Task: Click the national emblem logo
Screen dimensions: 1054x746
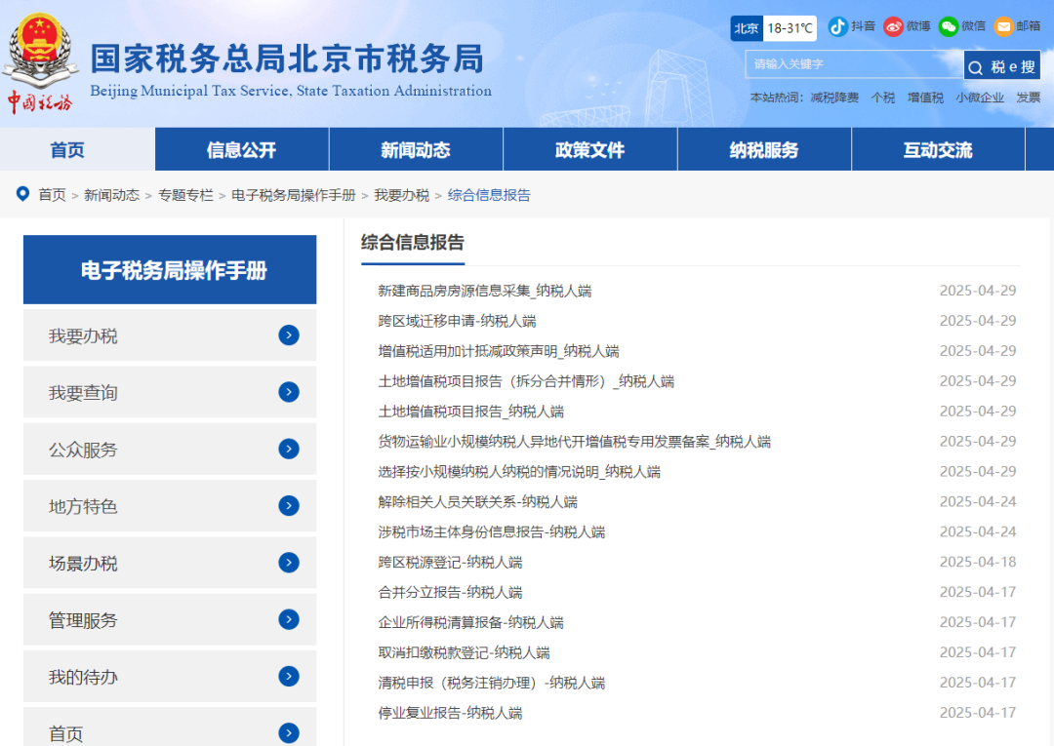Action: tap(40, 51)
